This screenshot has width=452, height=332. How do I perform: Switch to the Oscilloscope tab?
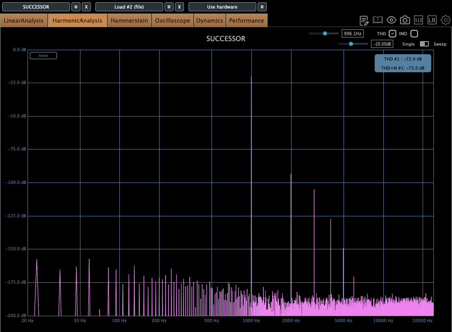(x=172, y=20)
